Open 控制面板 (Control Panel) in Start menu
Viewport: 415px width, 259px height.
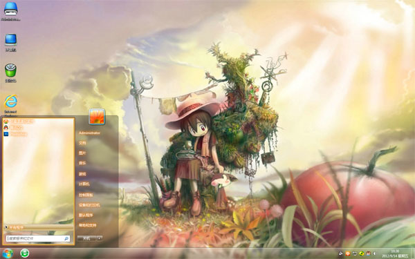pos(86,195)
